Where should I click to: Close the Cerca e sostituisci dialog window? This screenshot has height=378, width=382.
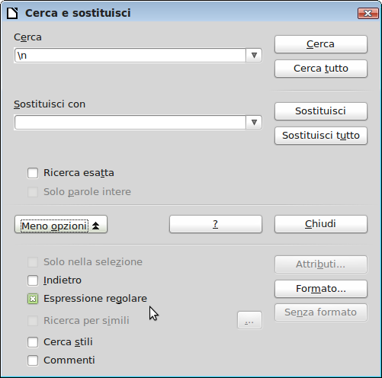pos(368,13)
